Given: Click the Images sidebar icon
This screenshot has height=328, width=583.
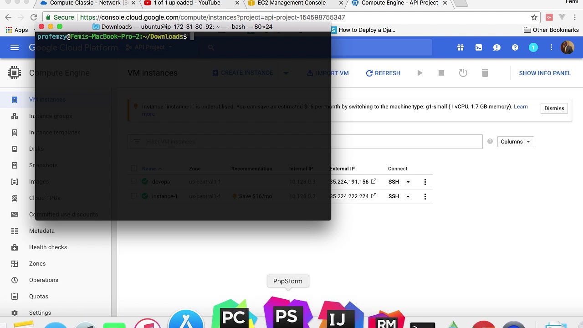Looking at the screenshot, I should [x=15, y=182].
